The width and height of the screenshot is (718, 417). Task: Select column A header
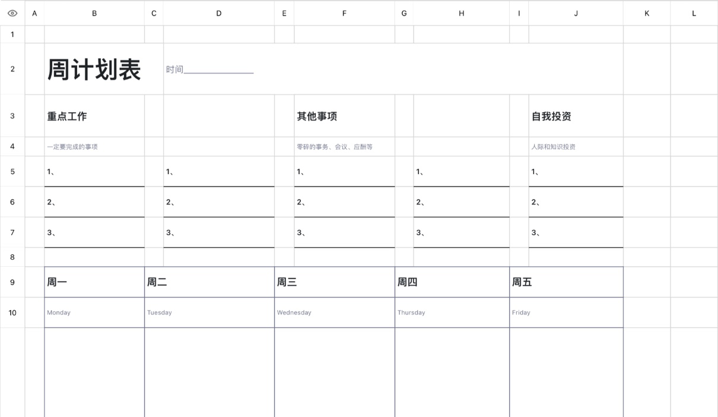pyautogui.click(x=34, y=13)
